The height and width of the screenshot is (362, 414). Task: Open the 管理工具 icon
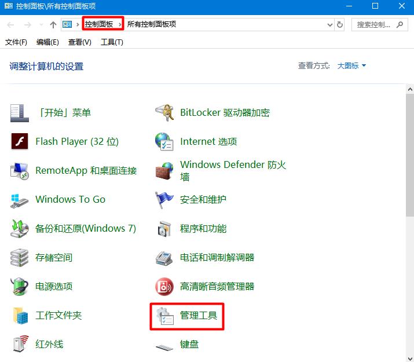pyautogui.click(x=164, y=315)
